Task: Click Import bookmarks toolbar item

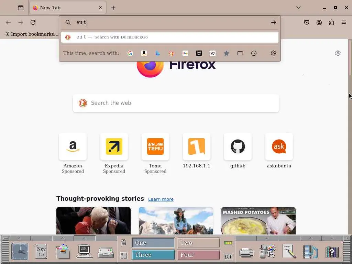Action: pyautogui.click(x=31, y=34)
